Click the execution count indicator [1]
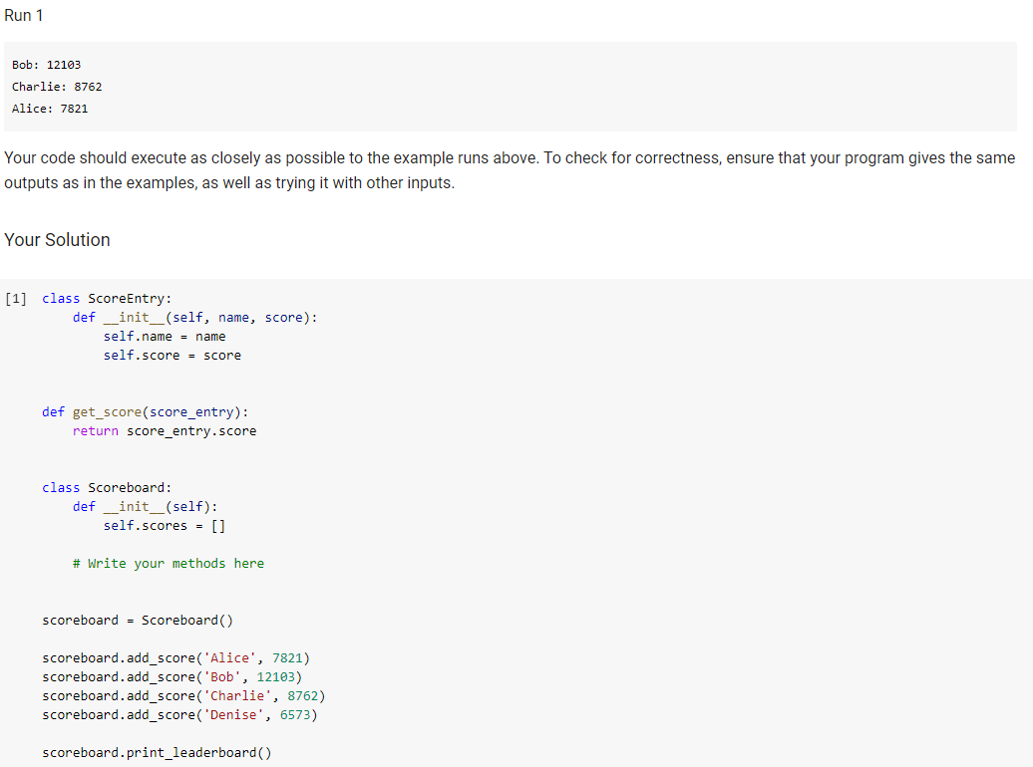This screenshot has width=1033, height=767. coord(16,298)
